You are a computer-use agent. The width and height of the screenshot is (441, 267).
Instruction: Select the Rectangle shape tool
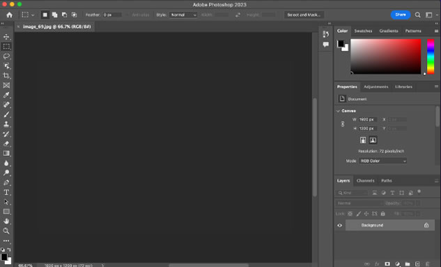6,211
